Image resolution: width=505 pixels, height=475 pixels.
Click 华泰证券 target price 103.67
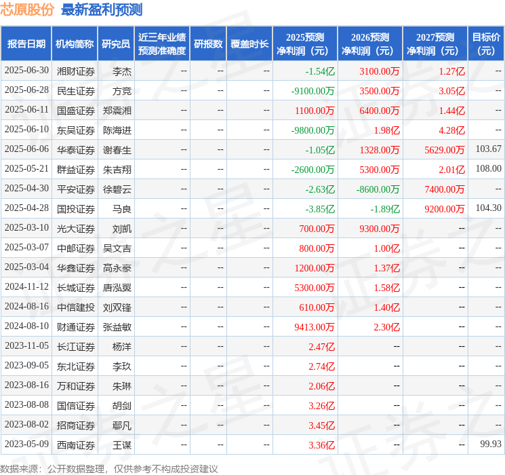(488, 149)
